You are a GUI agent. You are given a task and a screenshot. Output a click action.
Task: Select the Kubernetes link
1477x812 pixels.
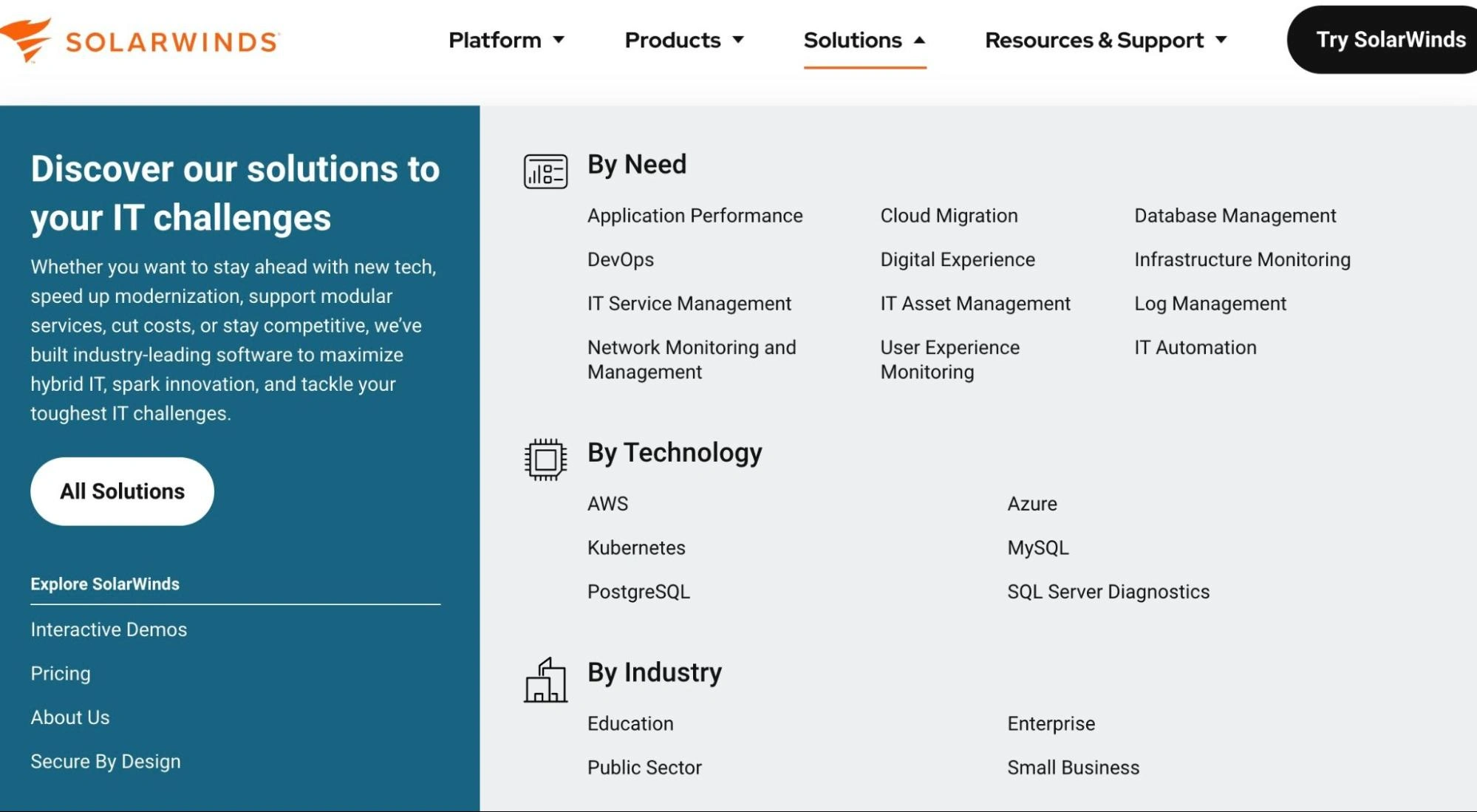click(x=636, y=548)
